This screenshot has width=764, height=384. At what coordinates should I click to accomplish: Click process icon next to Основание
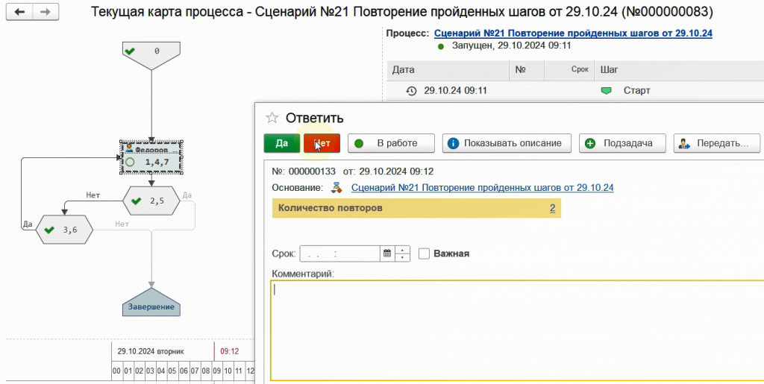pyautogui.click(x=338, y=188)
